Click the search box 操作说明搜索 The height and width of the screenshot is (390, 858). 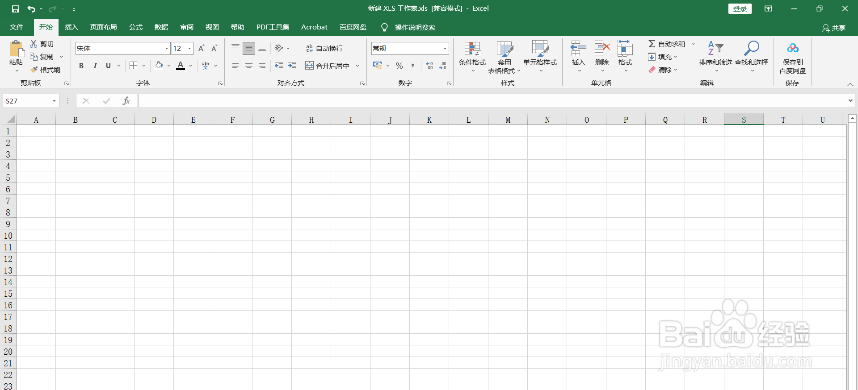point(415,28)
